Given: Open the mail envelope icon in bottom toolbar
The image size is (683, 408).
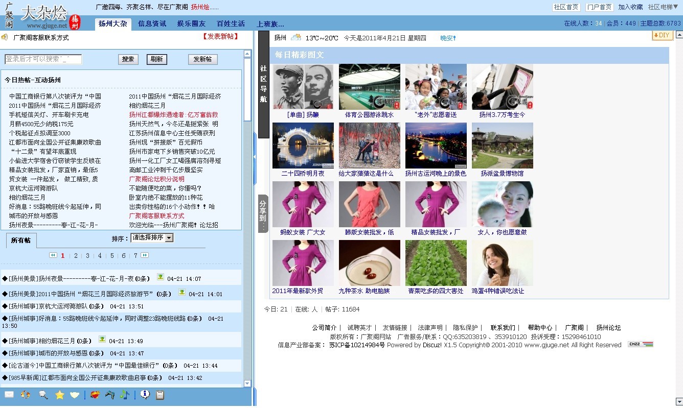Looking at the screenshot, I should (x=9, y=395).
